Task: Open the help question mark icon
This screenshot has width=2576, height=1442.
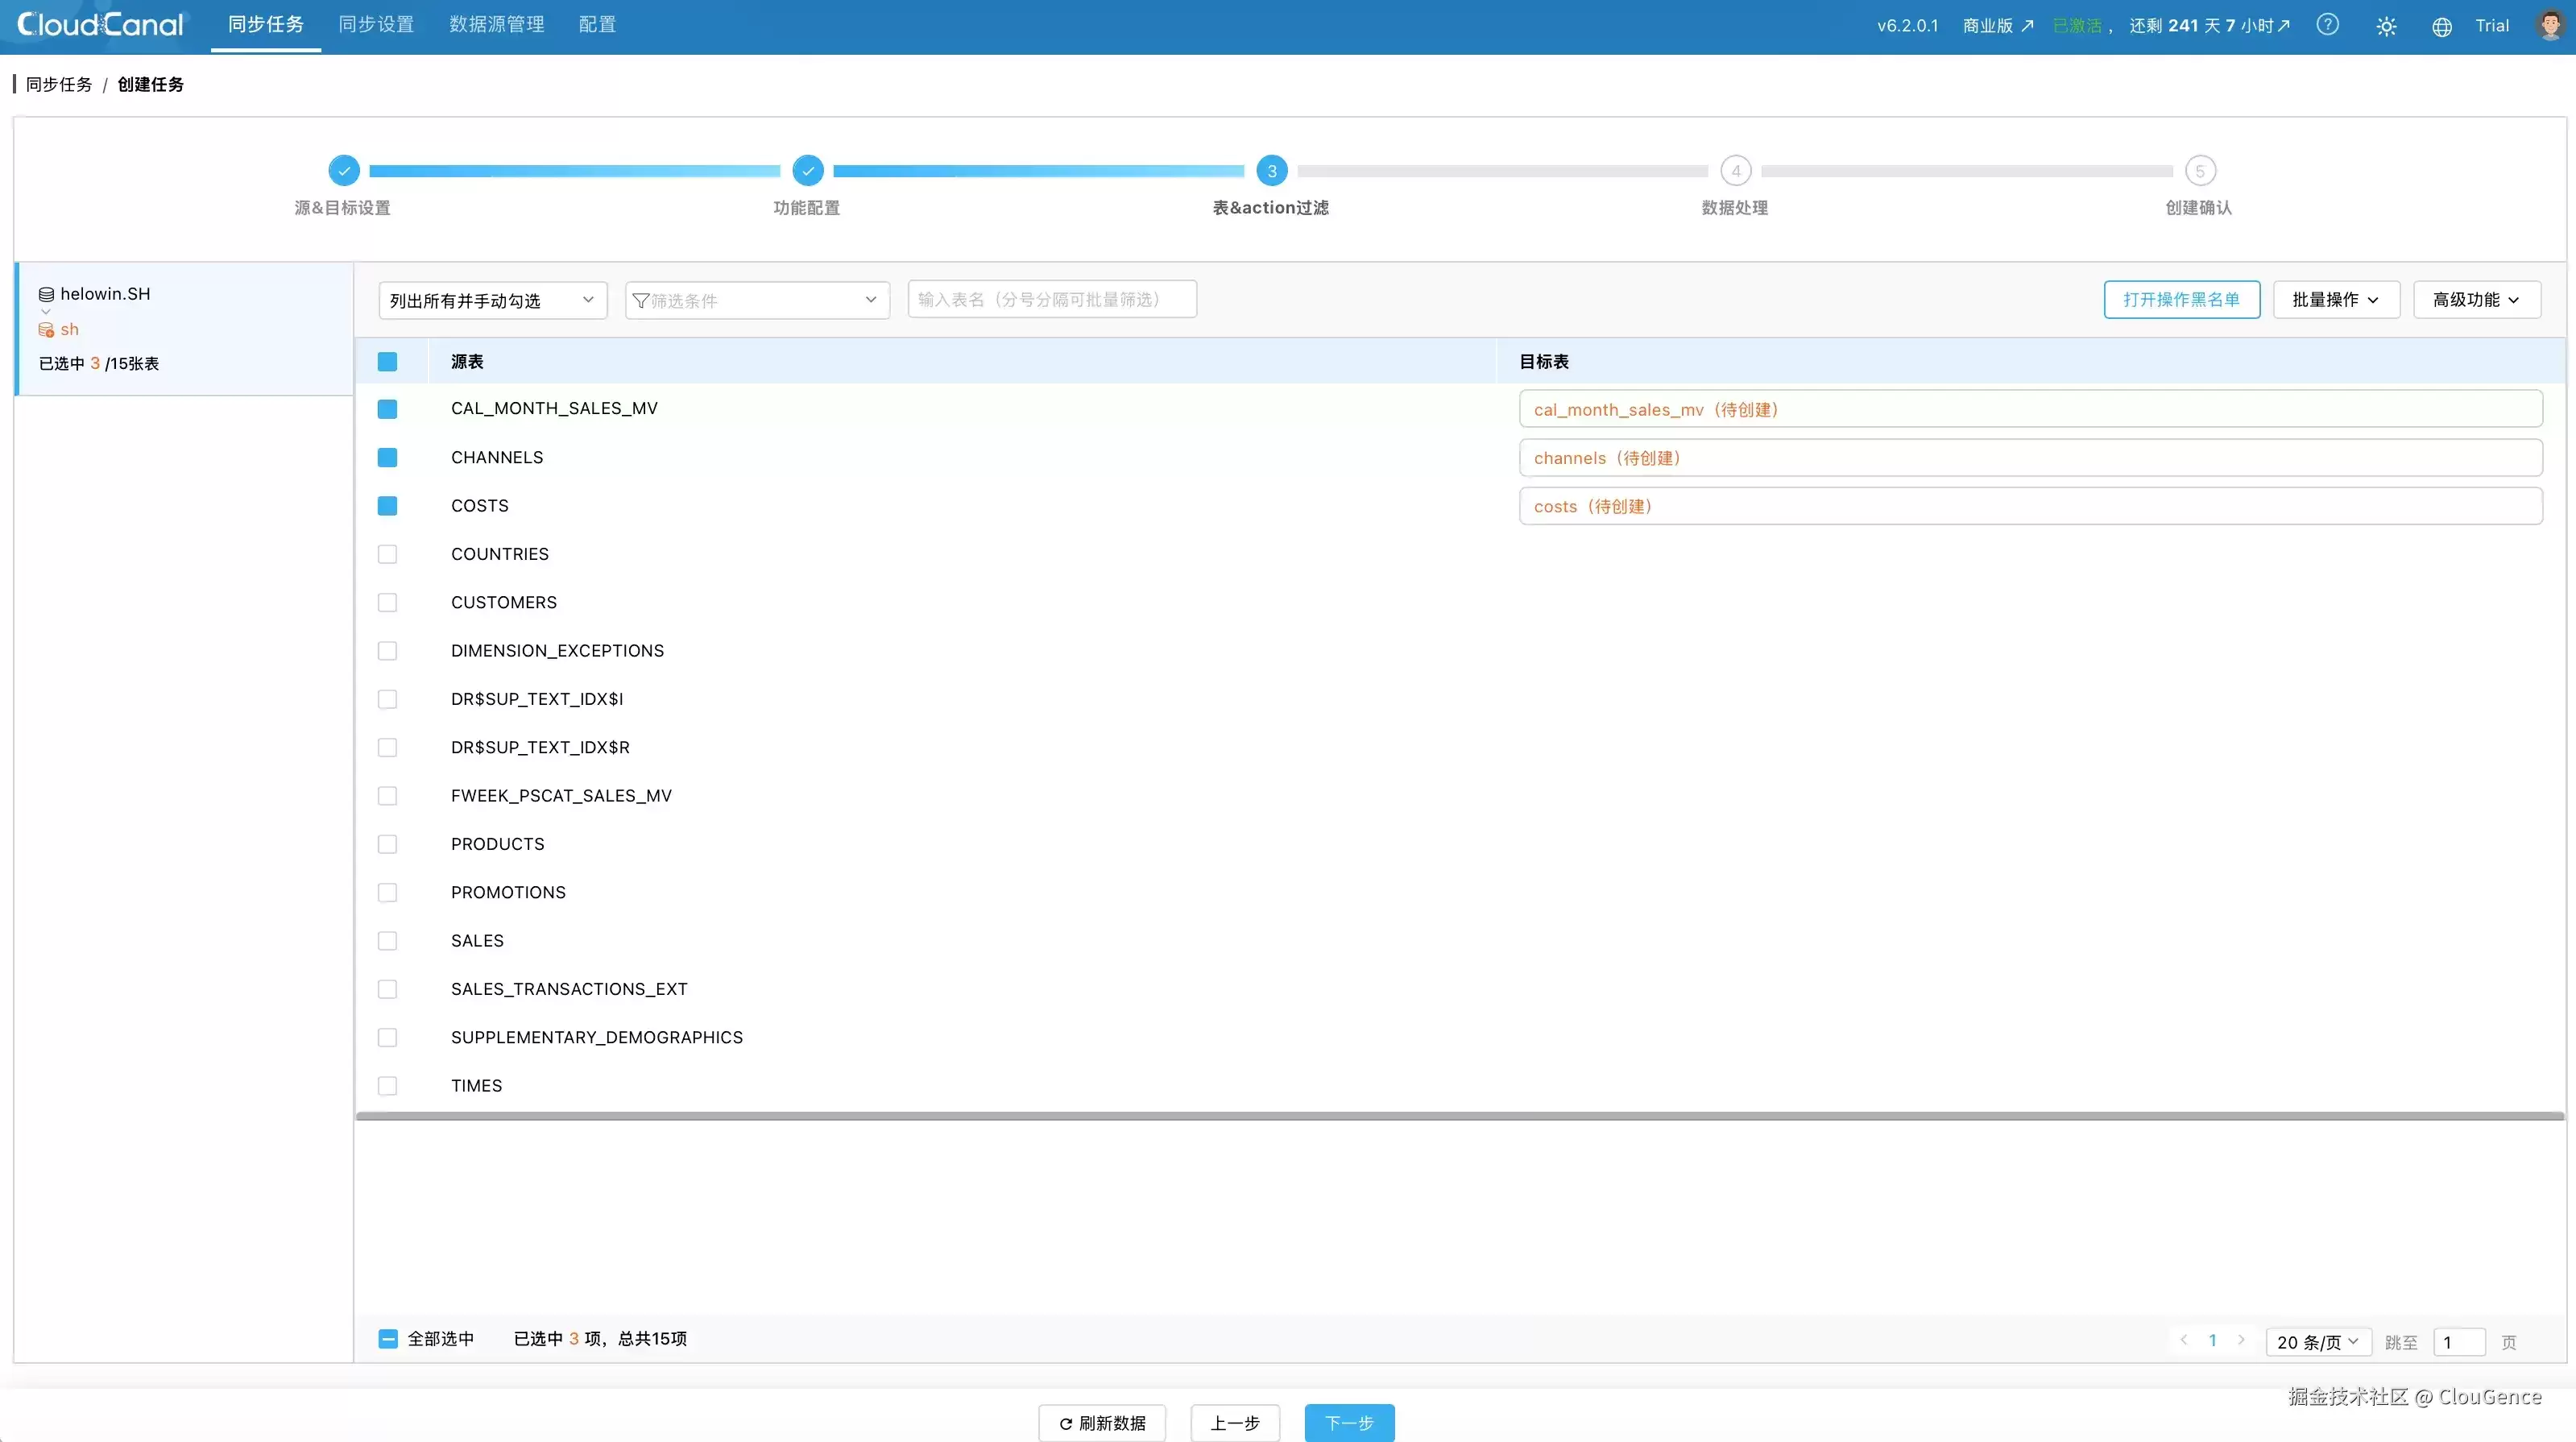Action: [x=2327, y=25]
